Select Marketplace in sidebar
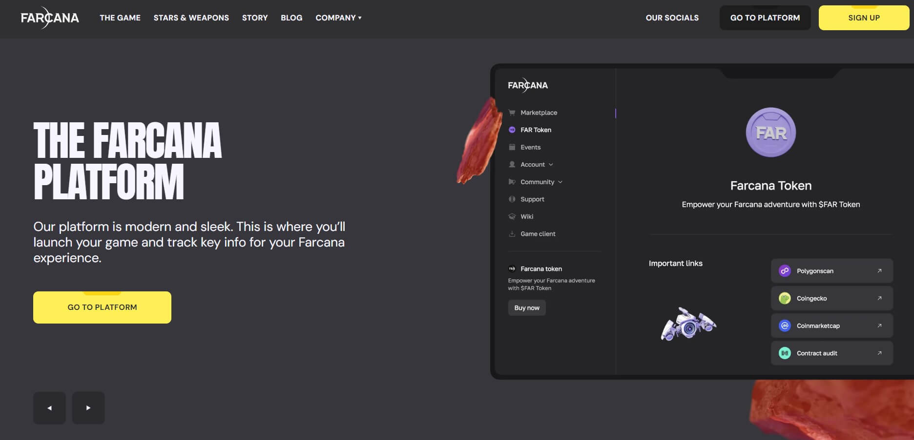Screen dimensions: 914x440 tap(539, 113)
